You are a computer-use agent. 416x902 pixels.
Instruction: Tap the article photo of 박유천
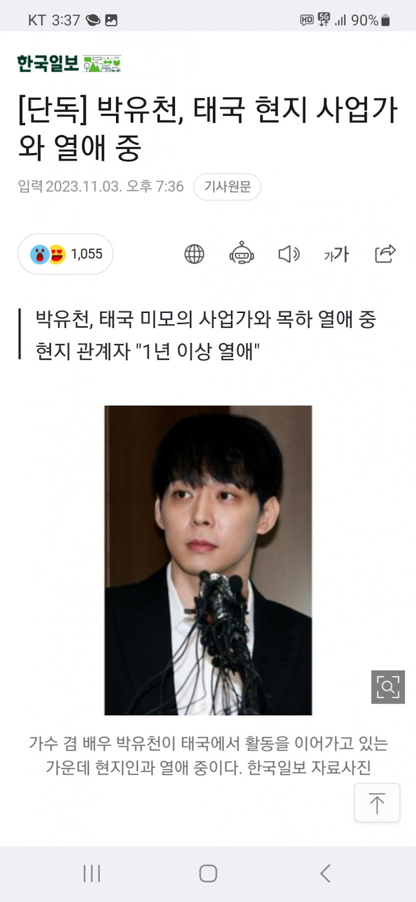(x=208, y=560)
